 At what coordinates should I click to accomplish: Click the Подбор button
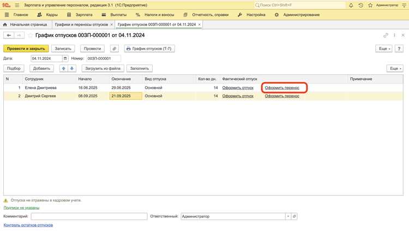pos(14,68)
